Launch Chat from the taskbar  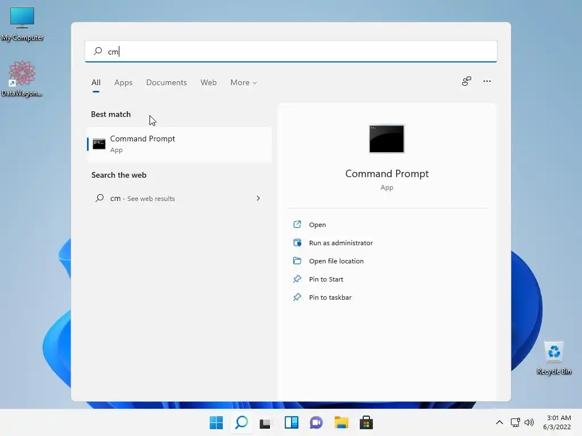click(x=316, y=422)
